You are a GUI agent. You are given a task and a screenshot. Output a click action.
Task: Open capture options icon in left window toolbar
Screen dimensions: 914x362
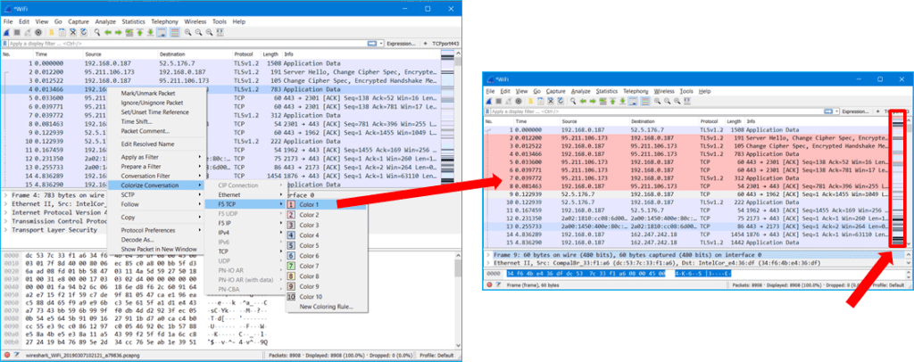pyautogui.click(x=37, y=33)
